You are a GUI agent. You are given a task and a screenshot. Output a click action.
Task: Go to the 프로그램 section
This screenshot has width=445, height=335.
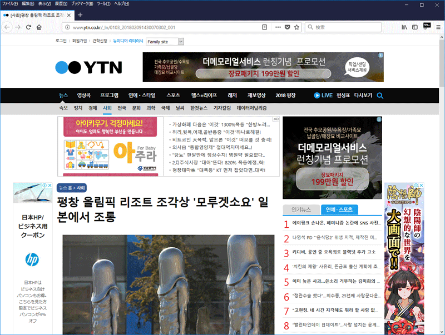(x=109, y=96)
